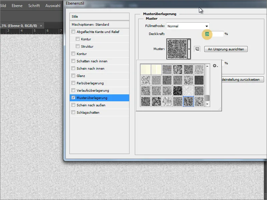Open the Muster pattern picker arrow
This screenshot has height=200, width=267.
[x=189, y=49]
